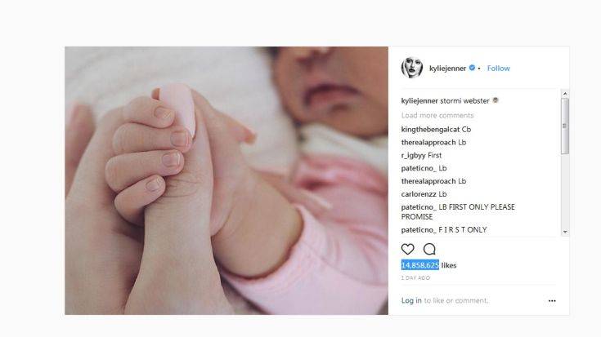Screen dimensions: 601x337
Task: Click the blue verified badge
Action: tap(473, 68)
